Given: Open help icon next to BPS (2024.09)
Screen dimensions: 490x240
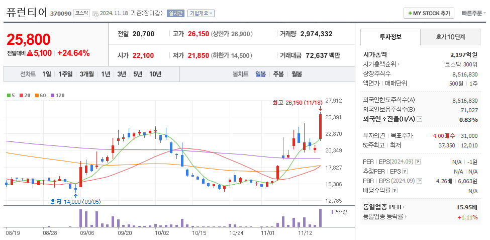Looking at the screenshot, I should tap(419, 181).
